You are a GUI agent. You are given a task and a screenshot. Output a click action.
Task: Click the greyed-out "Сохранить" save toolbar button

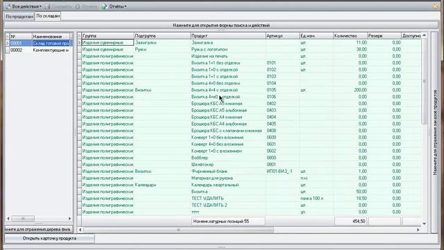tap(59, 6)
